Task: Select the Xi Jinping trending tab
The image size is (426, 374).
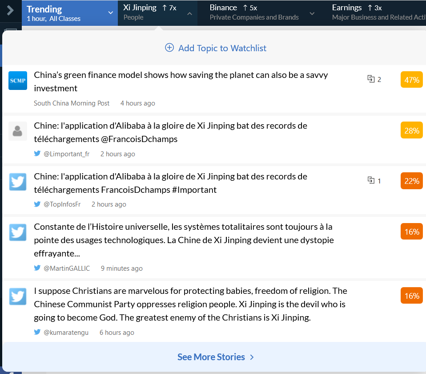Action: click(157, 13)
